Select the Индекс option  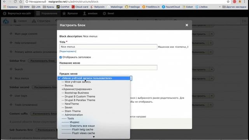[94, 122]
